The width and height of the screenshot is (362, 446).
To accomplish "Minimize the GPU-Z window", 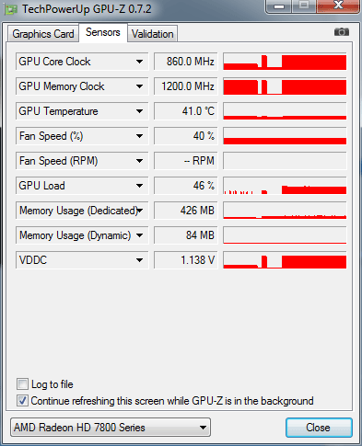I will [x=279, y=6].
